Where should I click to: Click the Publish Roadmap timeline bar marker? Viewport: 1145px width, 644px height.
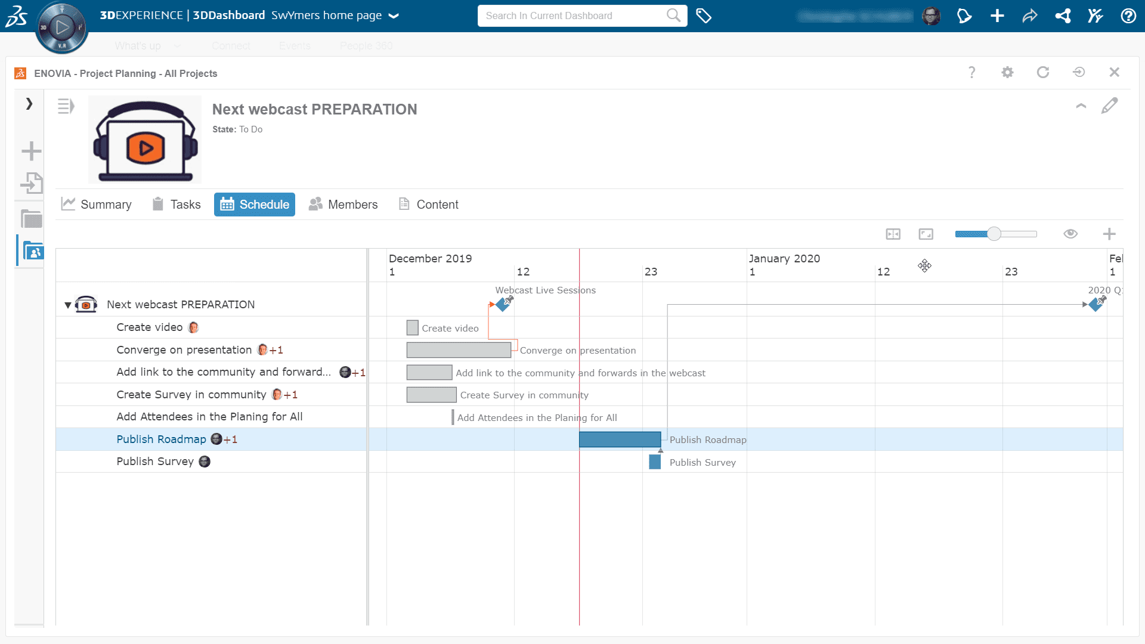point(622,439)
